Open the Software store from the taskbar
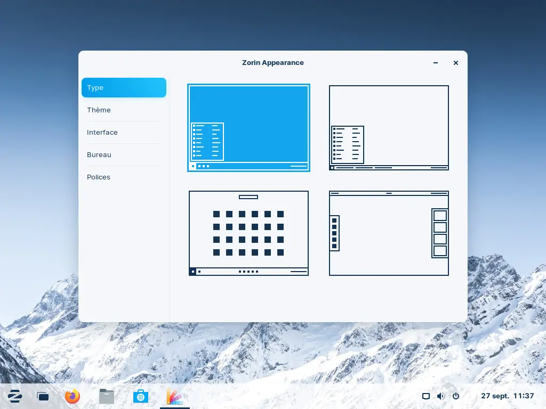546x409 pixels. pyautogui.click(x=140, y=396)
